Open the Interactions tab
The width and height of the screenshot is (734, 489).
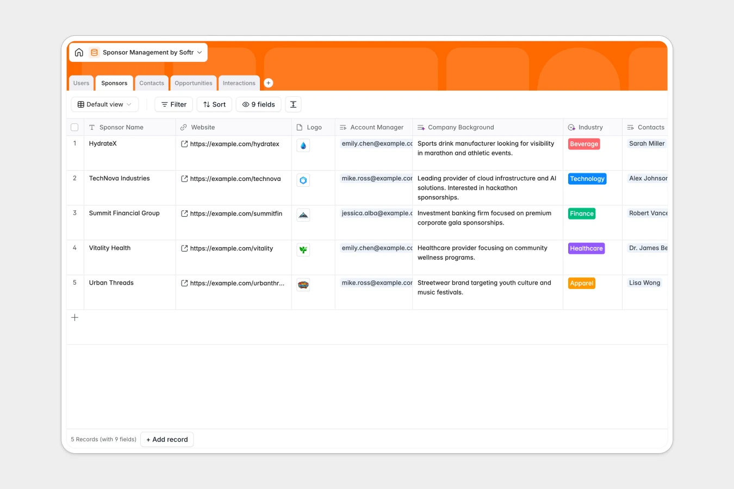point(239,83)
